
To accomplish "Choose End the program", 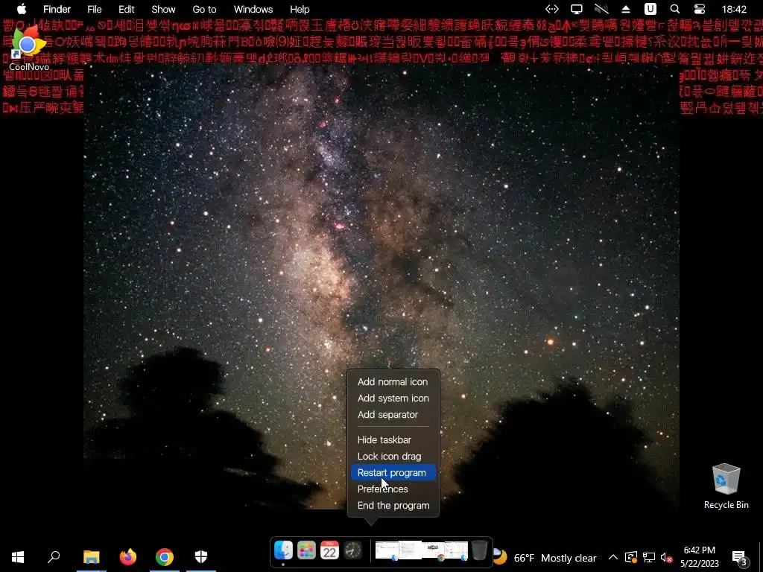I will pyautogui.click(x=393, y=506).
